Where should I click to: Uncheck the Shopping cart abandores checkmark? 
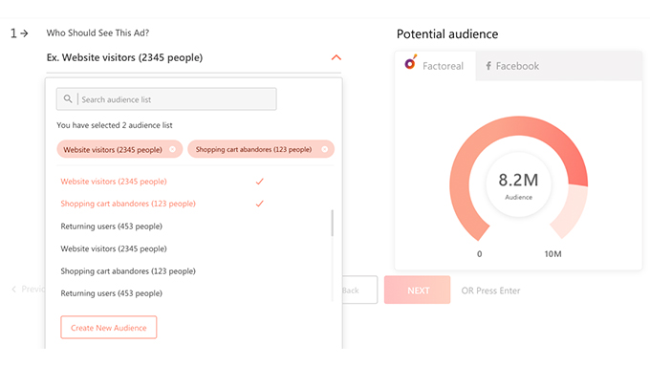coord(259,204)
